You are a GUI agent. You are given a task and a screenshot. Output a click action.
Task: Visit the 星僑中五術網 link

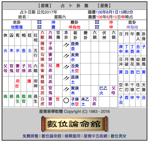click(96, 136)
